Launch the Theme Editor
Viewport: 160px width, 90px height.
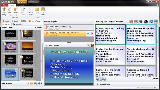43,12
